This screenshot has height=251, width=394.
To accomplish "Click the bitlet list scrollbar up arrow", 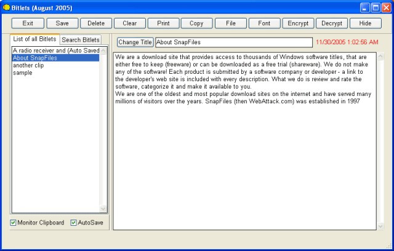I will (x=103, y=51).
